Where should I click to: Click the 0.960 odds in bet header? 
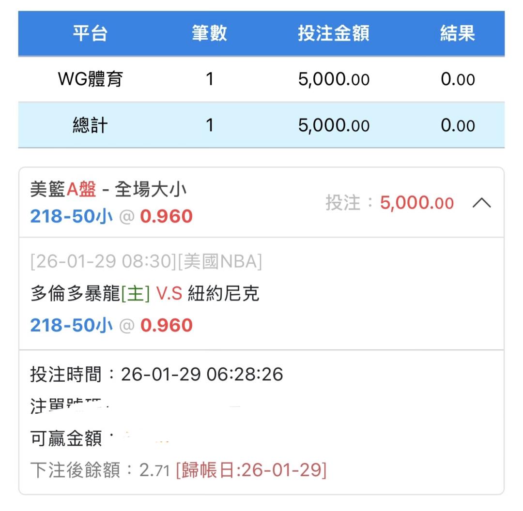(166, 216)
